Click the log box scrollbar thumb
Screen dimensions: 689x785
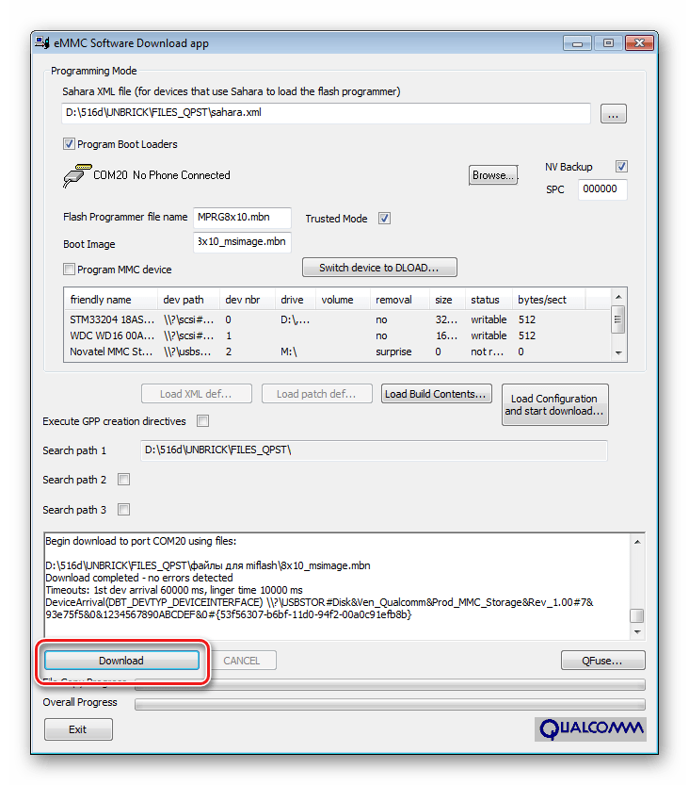[637, 615]
